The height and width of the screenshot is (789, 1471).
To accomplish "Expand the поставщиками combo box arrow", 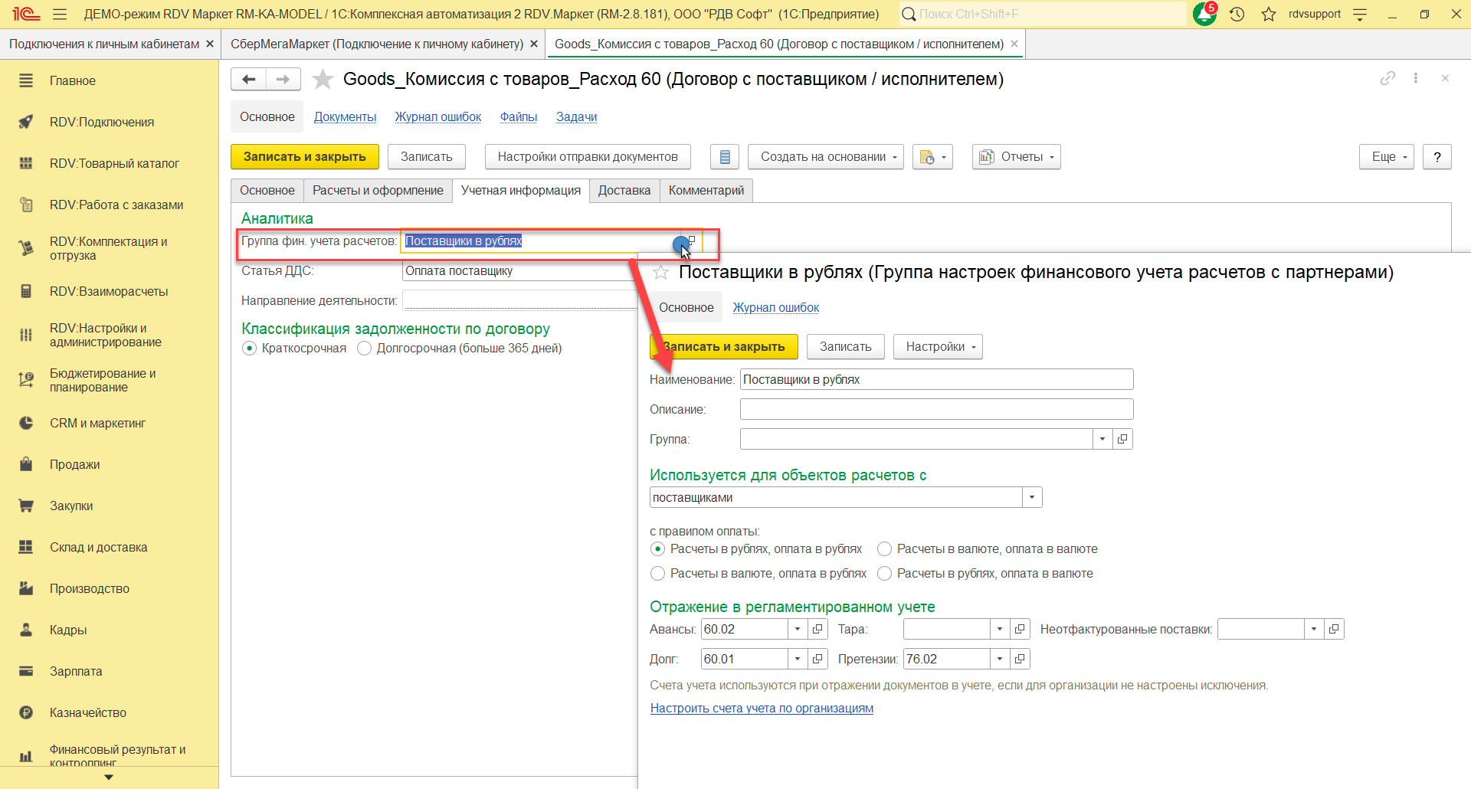I will pos(1032,497).
